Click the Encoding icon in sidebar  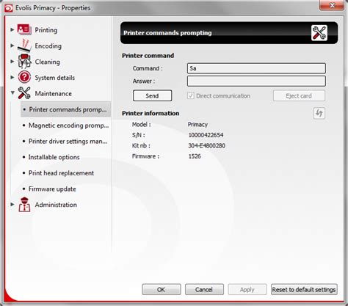tap(24, 45)
